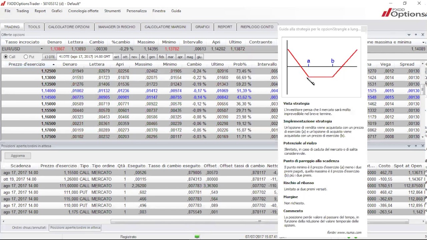Select the apr expiry month
The image size is (427, 240).
coord(180,57)
